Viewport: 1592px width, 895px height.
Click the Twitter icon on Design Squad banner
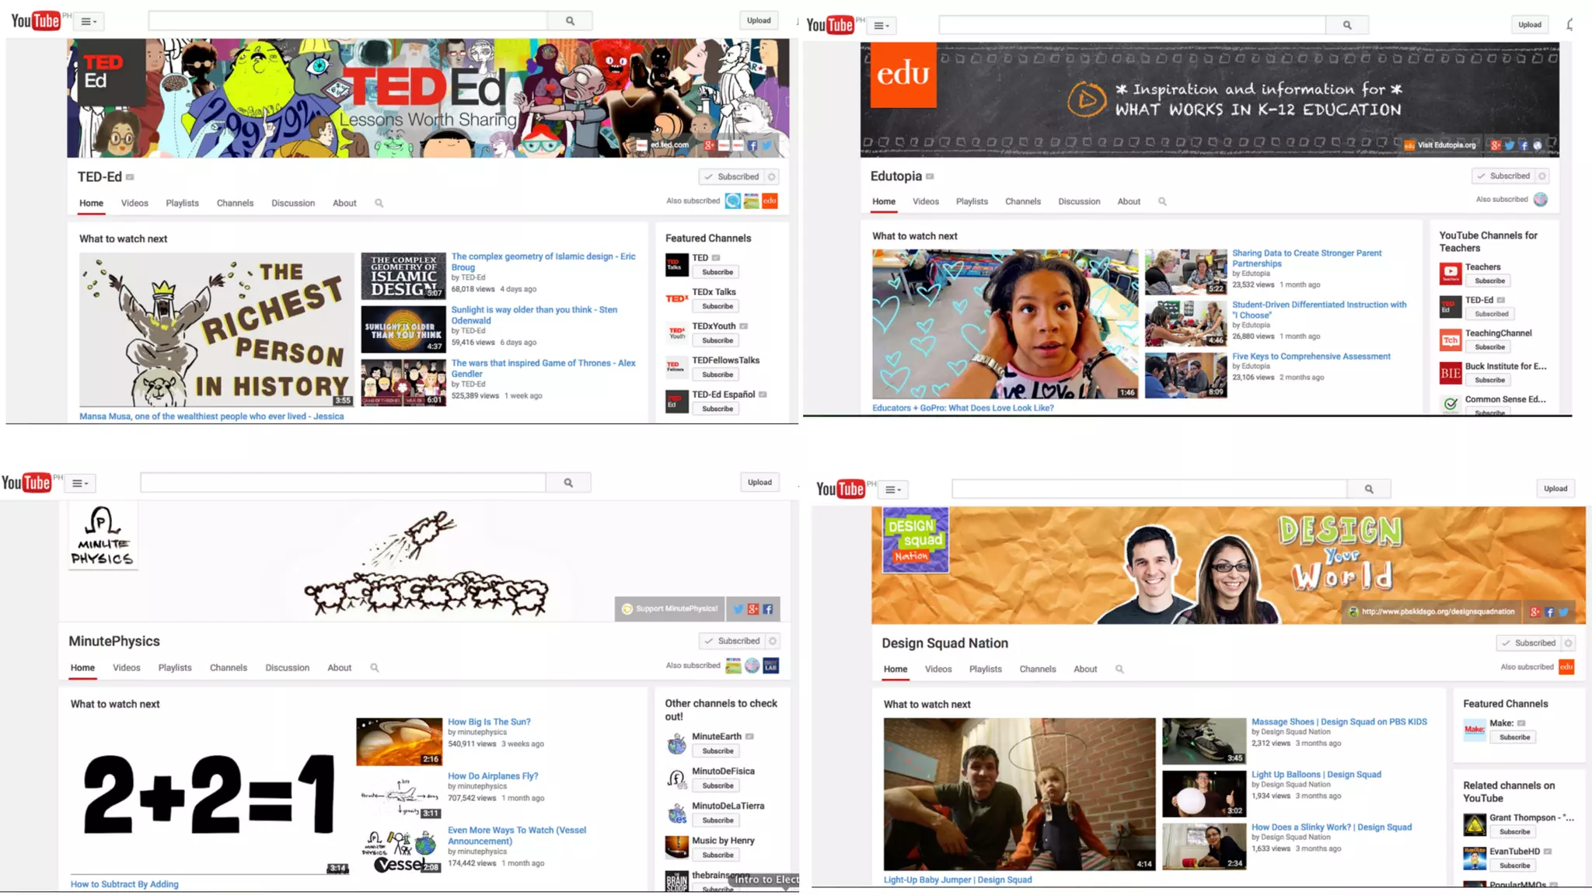click(x=1563, y=612)
